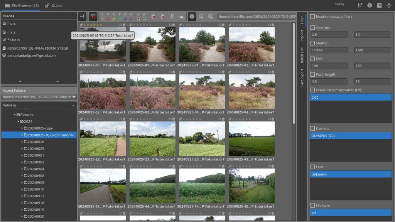Switch to the File Browser (28) tab
Image resolution: width=395 pixels, height=222 pixels.
(22, 5)
